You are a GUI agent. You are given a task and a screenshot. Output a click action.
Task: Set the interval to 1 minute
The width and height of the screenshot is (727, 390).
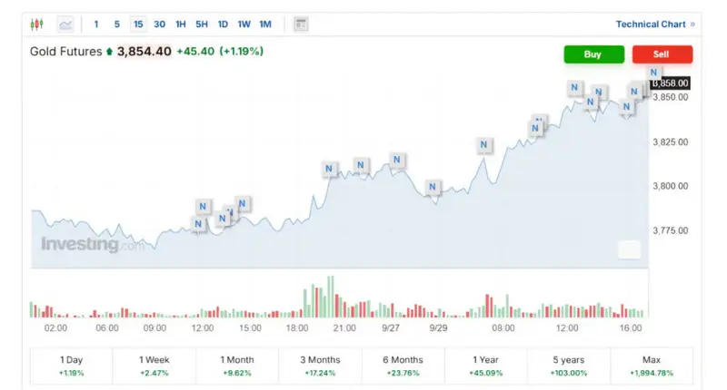tap(96, 24)
